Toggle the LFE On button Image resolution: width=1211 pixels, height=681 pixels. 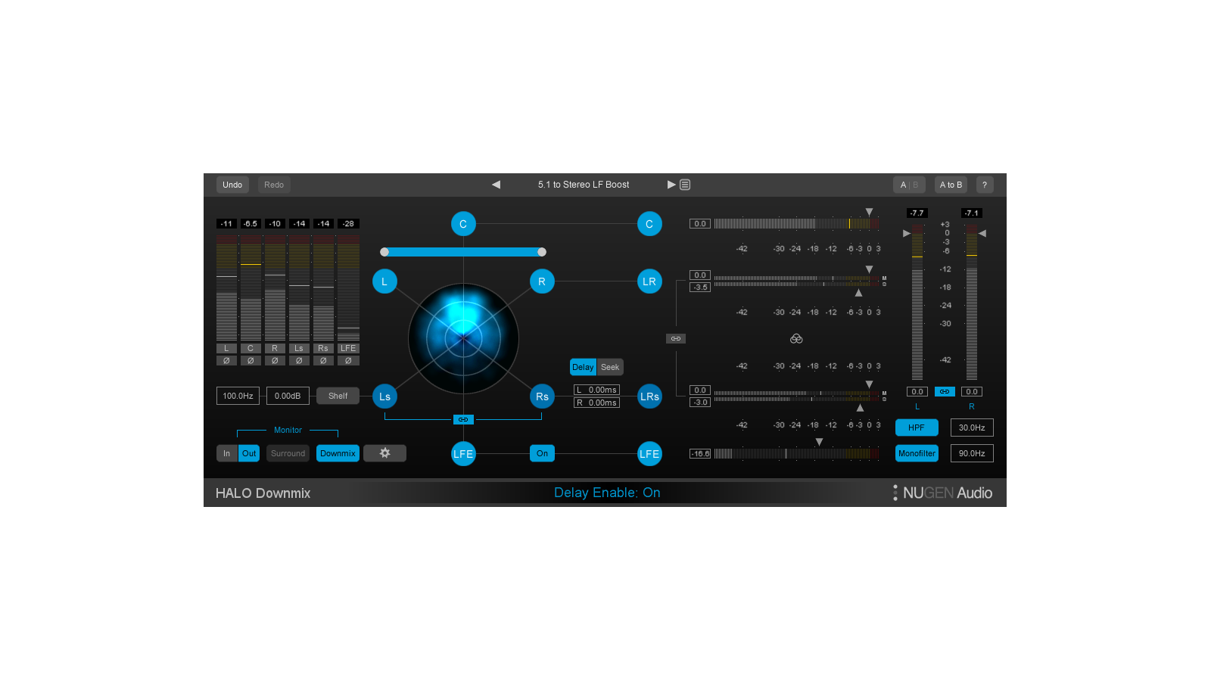(542, 453)
